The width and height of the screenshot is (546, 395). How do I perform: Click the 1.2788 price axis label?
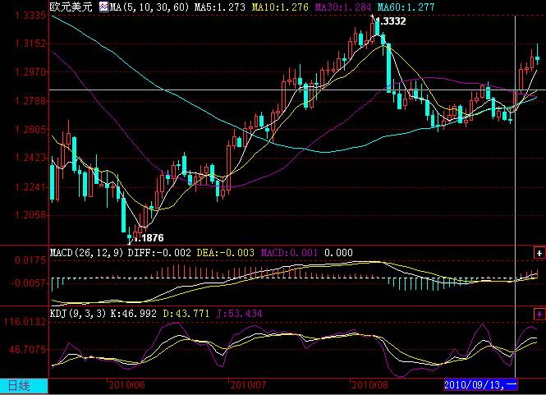(30, 101)
